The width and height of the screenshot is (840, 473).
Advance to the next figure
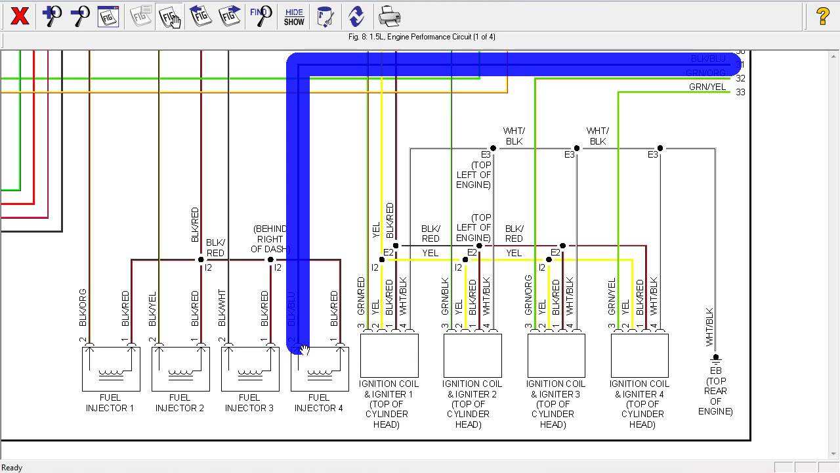pyautogui.click(x=229, y=16)
